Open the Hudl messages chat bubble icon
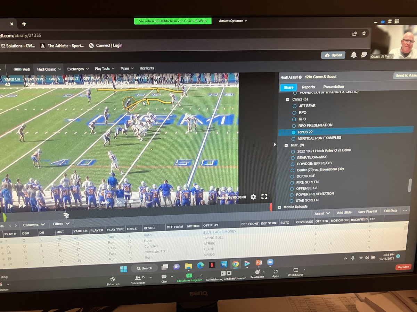Image resolution: width=417 pixels, height=312 pixels. pos(364,54)
